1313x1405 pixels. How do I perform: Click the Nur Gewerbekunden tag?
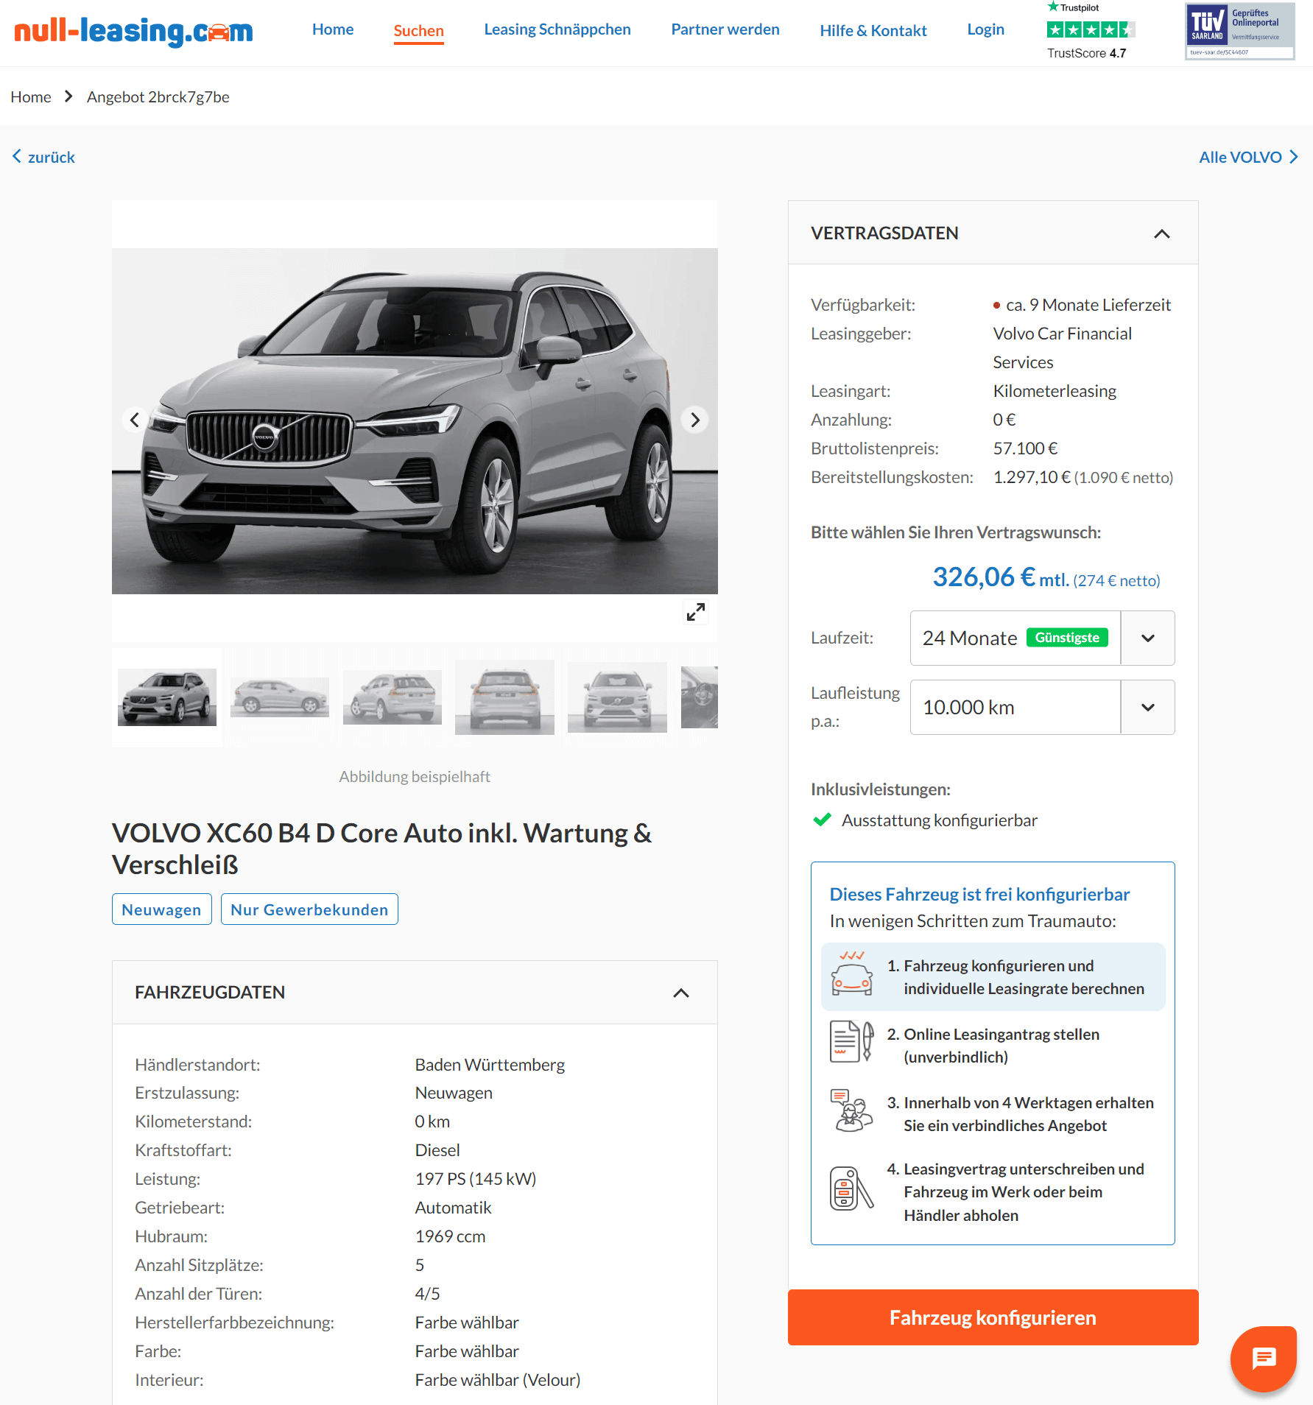(x=309, y=909)
